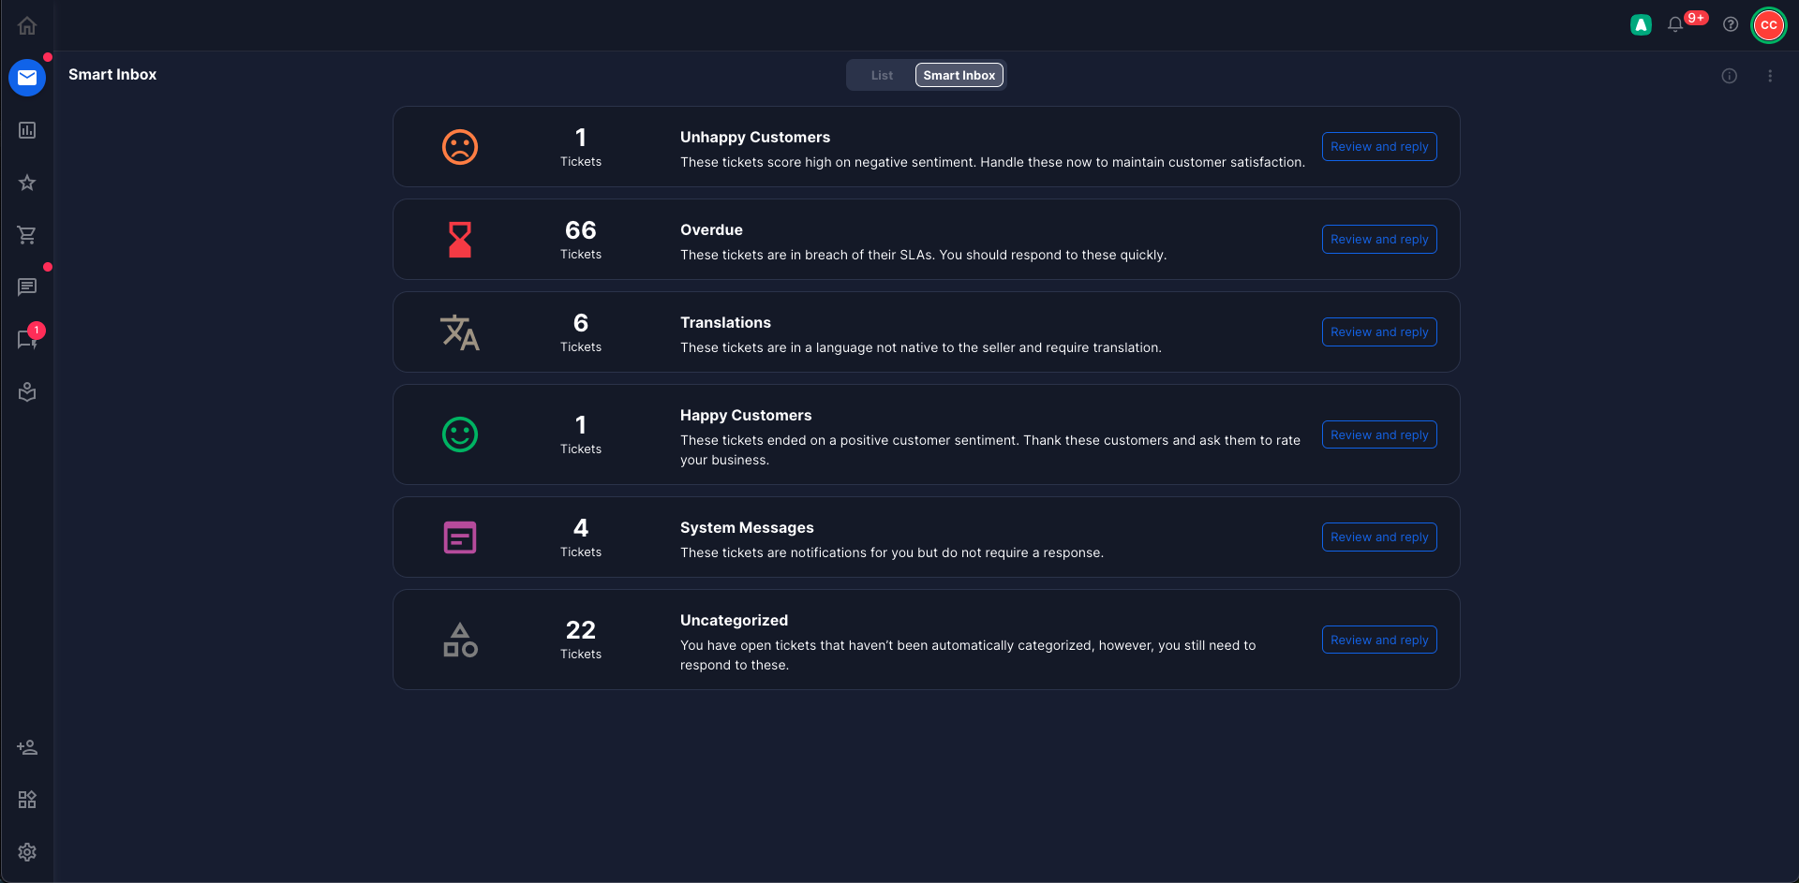Open the notifications bell with 9+ badge

coord(1675,25)
